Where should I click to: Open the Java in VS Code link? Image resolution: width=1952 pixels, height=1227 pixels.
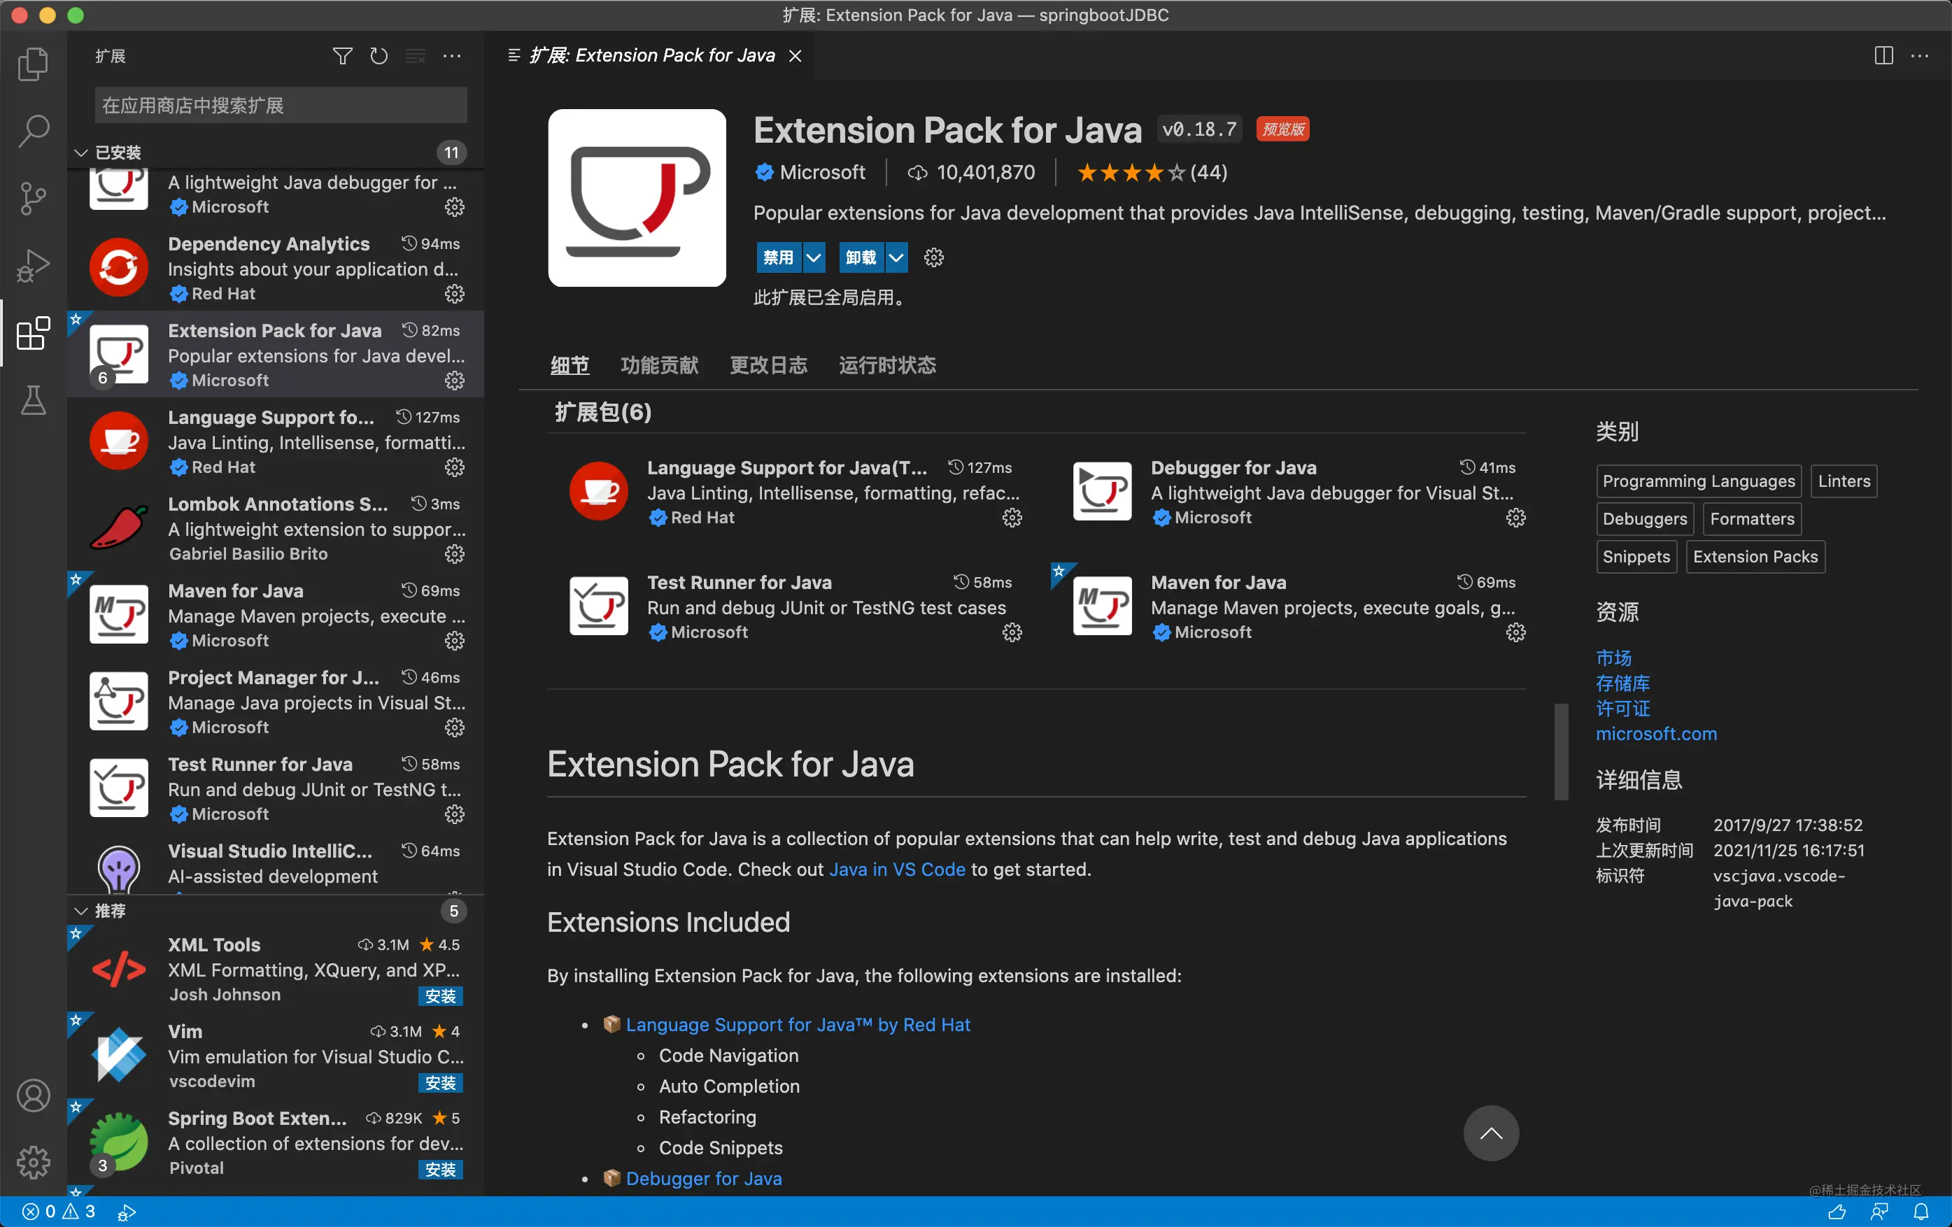click(896, 870)
